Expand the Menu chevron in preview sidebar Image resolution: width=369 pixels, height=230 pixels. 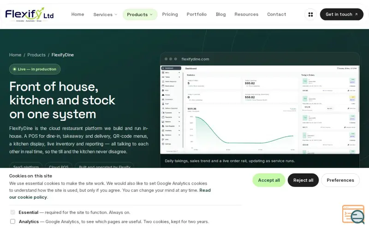[x=179, y=73]
